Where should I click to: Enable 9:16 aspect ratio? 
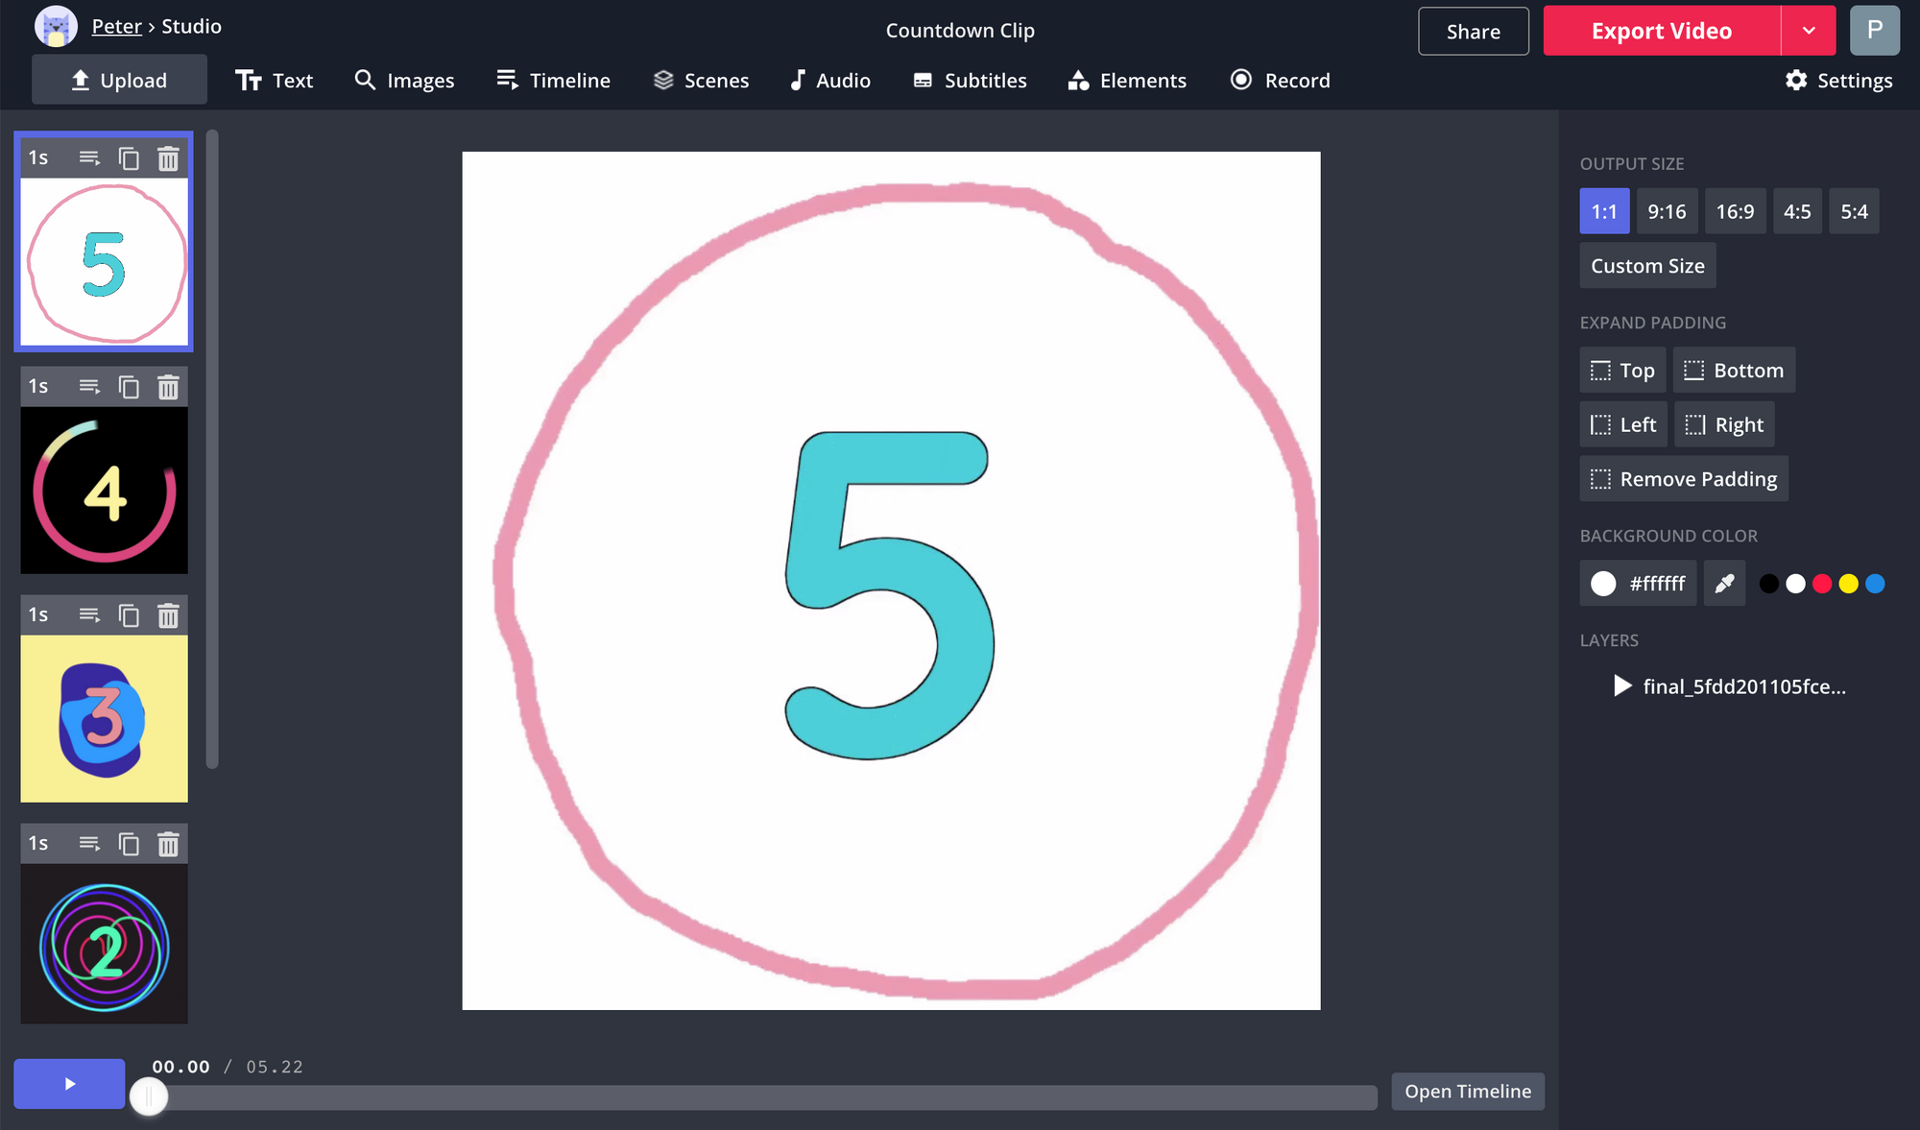click(1668, 210)
